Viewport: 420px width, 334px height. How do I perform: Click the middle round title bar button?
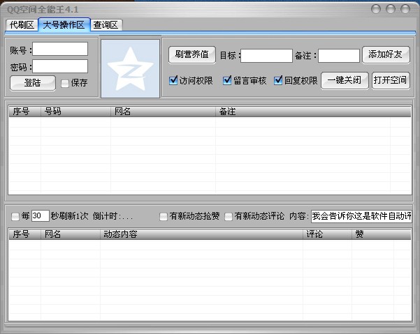click(x=391, y=9)
